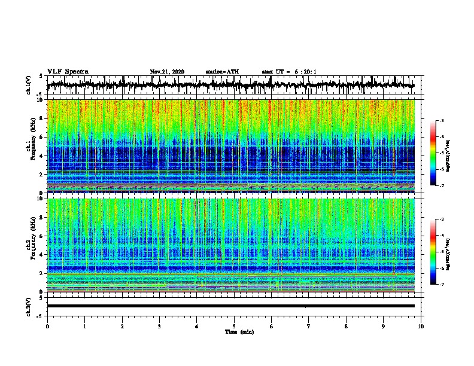This screenshot has height=366, width=474.
Task: Click the ch.2 spectrogram panel
Action: coord(231,245)
